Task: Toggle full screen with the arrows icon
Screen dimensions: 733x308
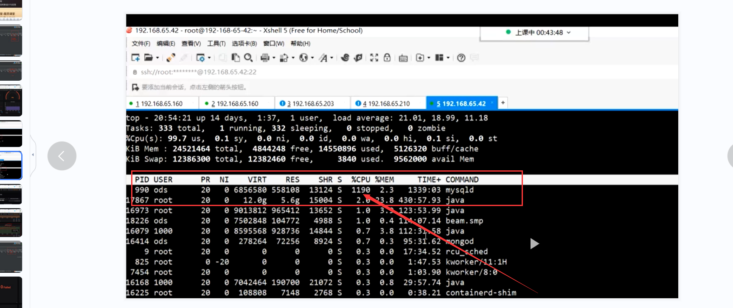Action: pyautogui.click(x=374, y=57)
